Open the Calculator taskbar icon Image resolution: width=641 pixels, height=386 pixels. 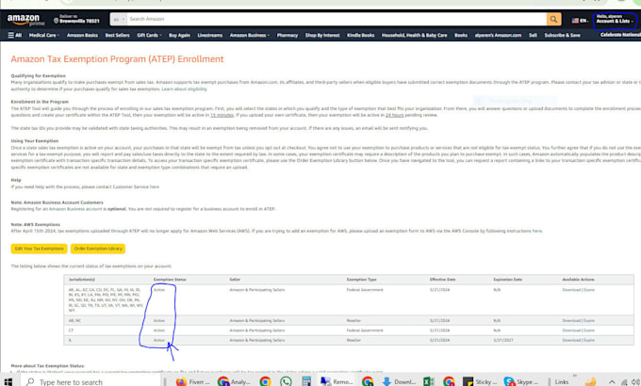(306, 382)
